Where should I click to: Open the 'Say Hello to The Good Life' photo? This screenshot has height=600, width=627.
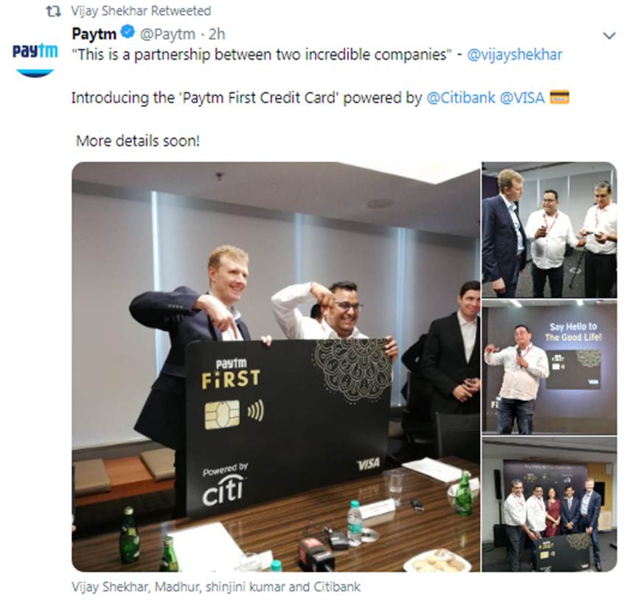pos(550,368)
